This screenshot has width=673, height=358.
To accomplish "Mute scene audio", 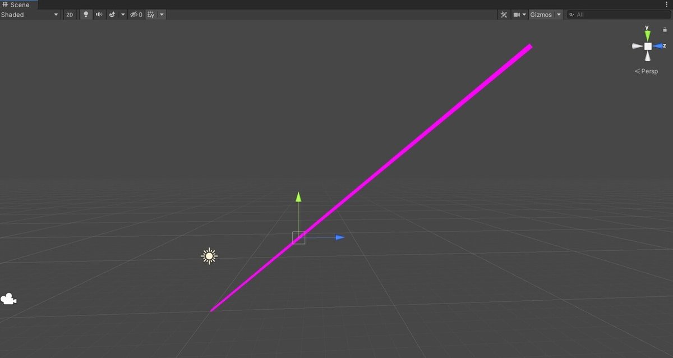I will point(99,15).
